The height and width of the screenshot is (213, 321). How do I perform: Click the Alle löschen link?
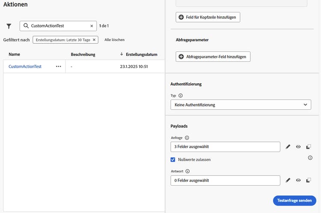coord(114,40)
